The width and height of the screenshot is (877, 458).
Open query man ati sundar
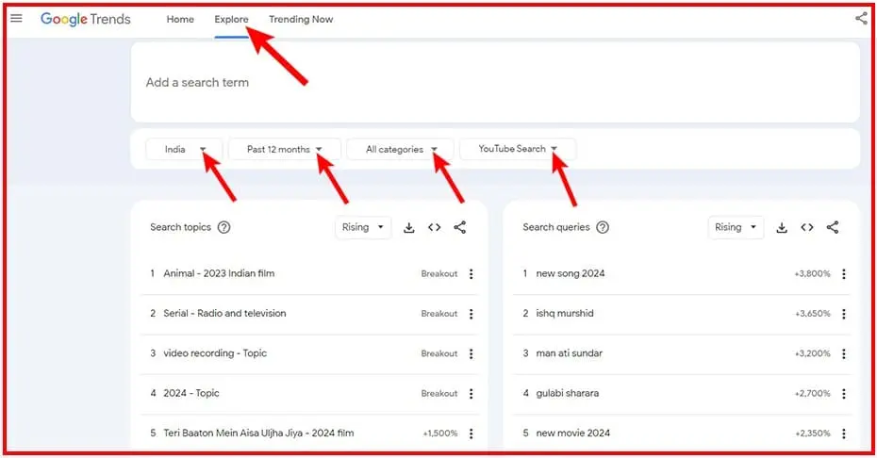569,353
